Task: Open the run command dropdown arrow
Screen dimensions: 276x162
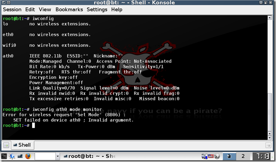Action: coord(57,156)
